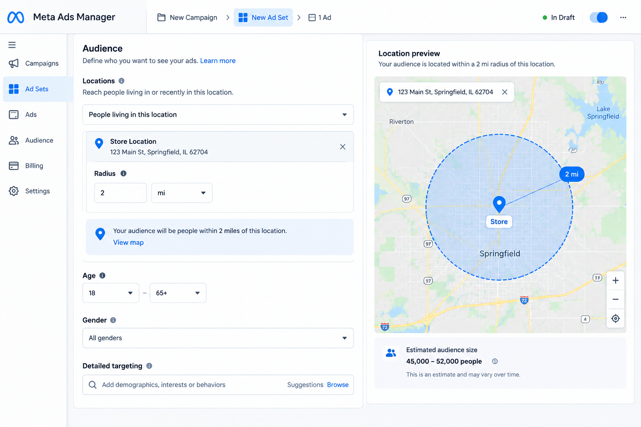
Task: Click the Meta logo icon
Action: pos(16,17)
